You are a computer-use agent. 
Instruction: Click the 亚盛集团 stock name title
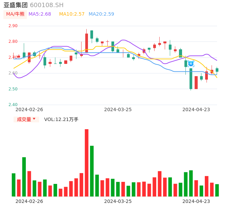(16, 5)
